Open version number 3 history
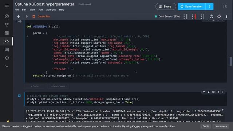Image resolution: width=233 pixels, height=131 pixels. pos(210,7)
